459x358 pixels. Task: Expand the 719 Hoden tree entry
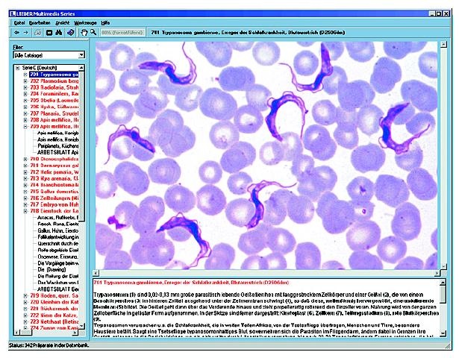[25, 296]
